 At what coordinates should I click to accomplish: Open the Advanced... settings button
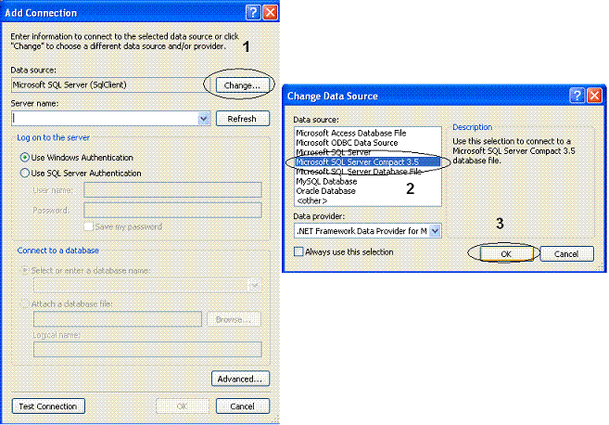[x=240, y=379]
